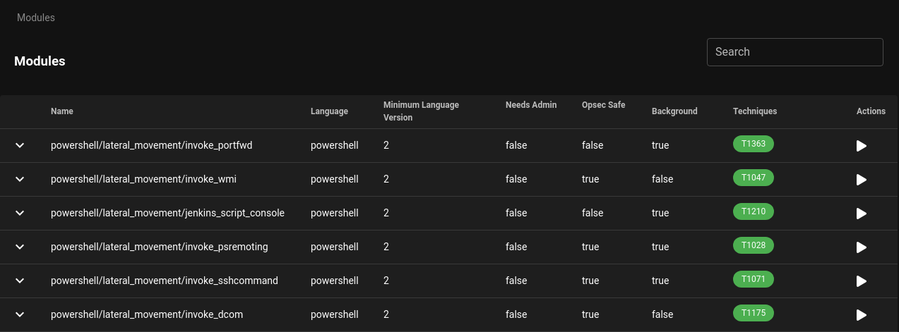Launch the invoke_psremoting module play icon
This screenshot has width=899, height=332.
861,247
